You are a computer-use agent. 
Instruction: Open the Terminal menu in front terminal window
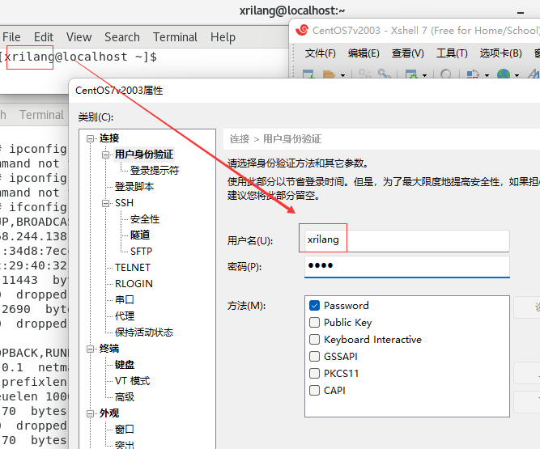[176, 37]
